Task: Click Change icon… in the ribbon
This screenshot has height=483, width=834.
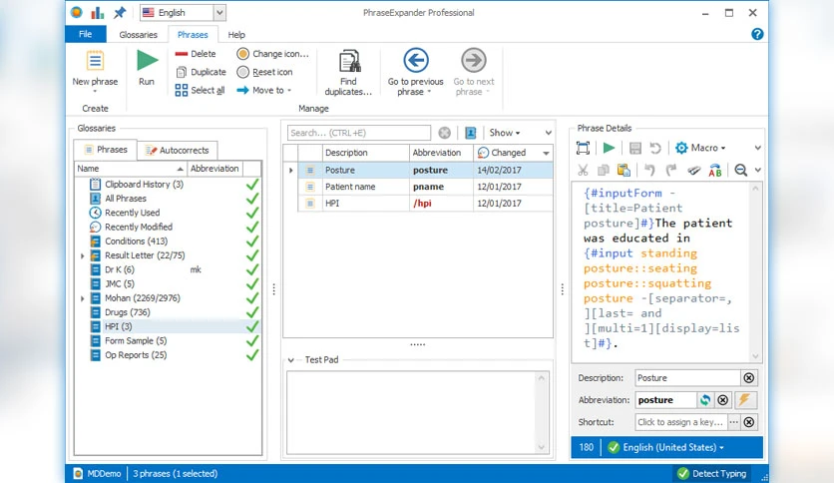Action: [272, 54]
